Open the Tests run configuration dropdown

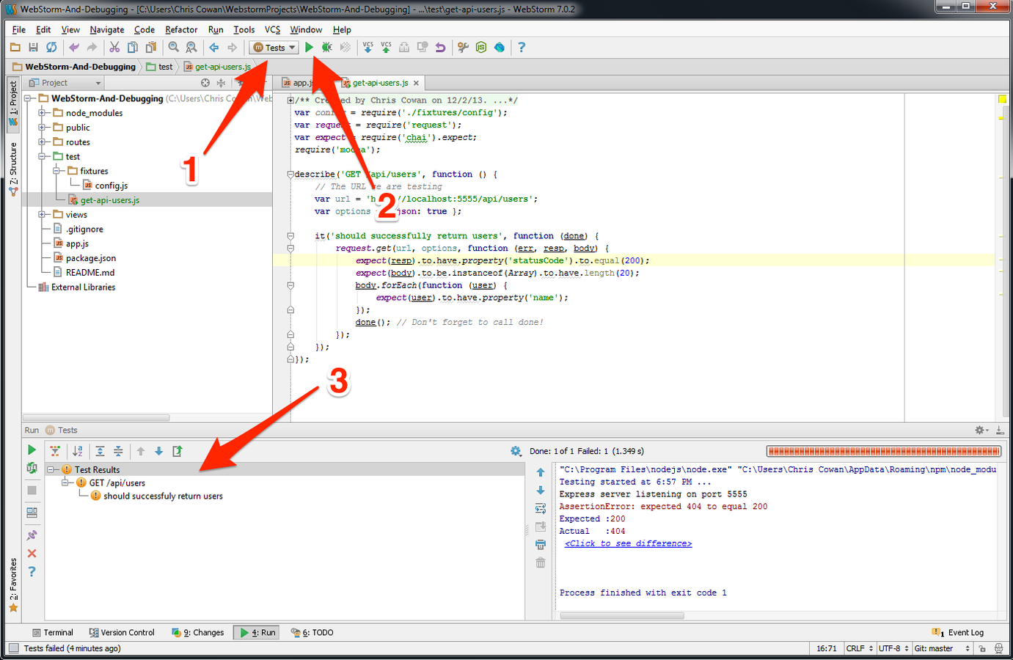[274, 48]
